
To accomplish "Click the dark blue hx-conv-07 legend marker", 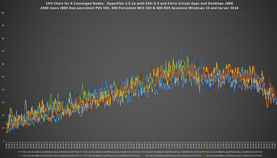I will (142, 156).
